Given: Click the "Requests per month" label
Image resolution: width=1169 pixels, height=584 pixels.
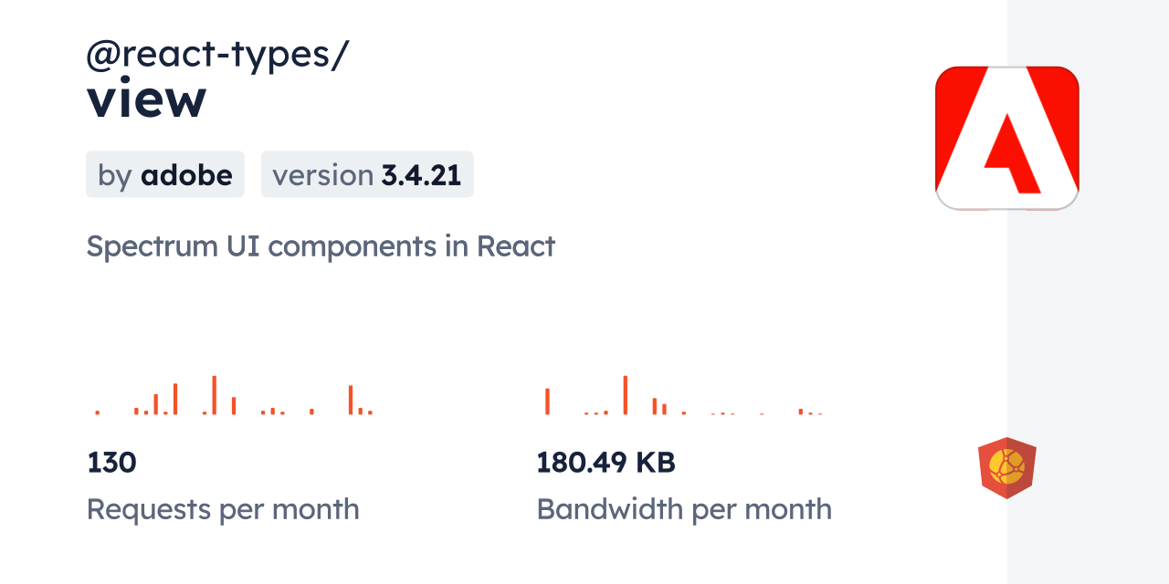Looking at the screenshot, I should point(223,509).
